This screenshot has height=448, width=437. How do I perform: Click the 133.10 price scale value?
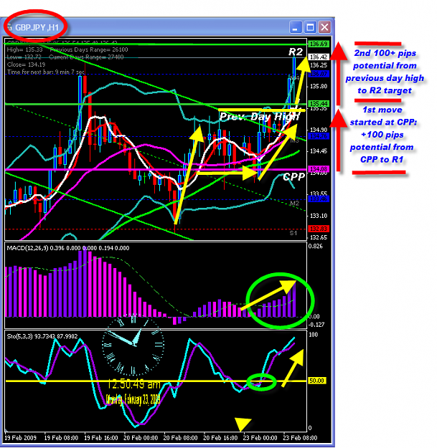pyautogui.click(x=319, y=216)
